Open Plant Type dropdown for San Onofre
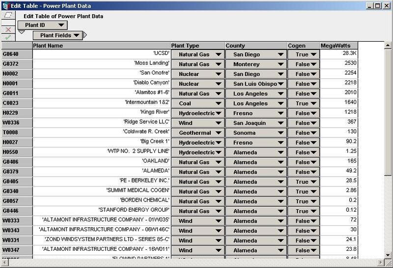This screenshot has width=393, height=268. (198, 74)
